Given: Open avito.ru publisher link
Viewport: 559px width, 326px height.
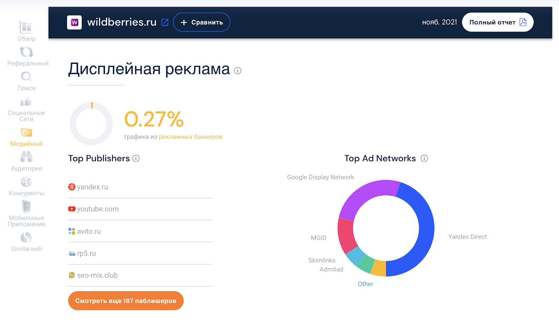Looking at the screenshot, I should (x=89, y=231).
